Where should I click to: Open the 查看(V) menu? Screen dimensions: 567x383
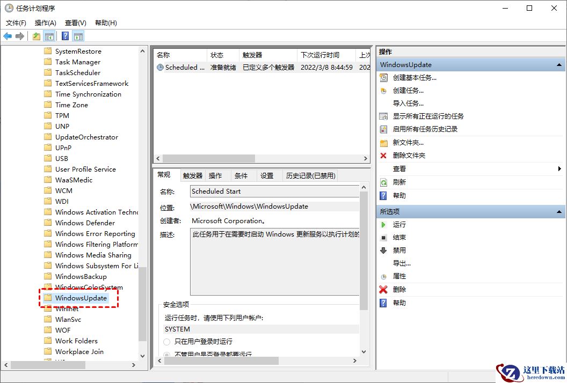tap(76, 23)
